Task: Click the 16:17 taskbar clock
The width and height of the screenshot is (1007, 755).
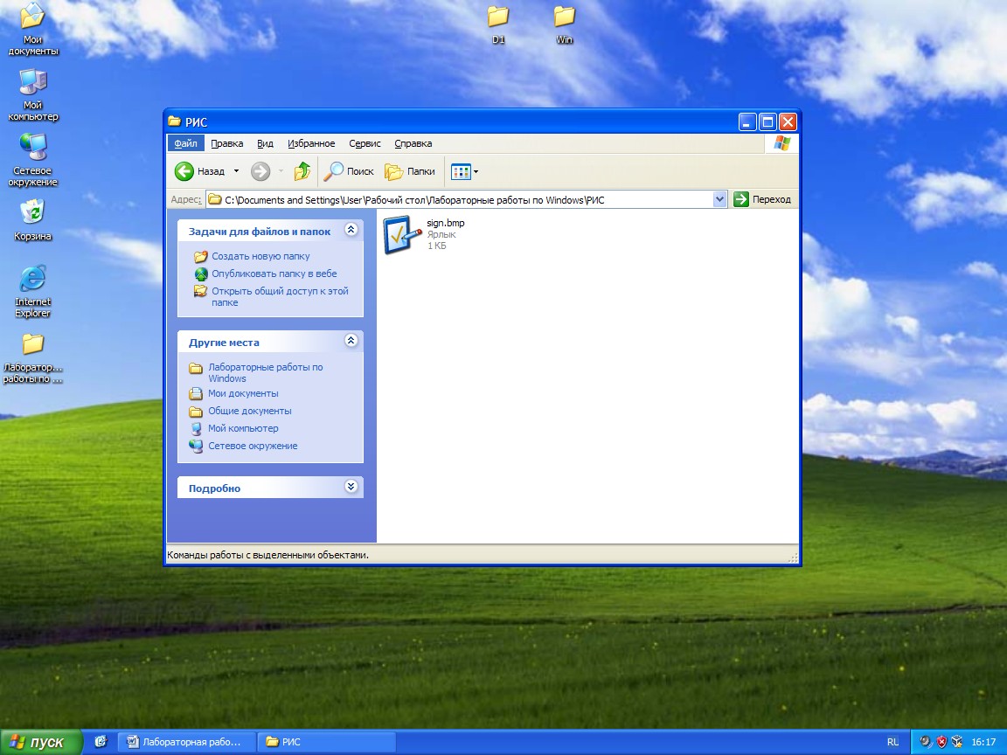Action: click(983, 742)
